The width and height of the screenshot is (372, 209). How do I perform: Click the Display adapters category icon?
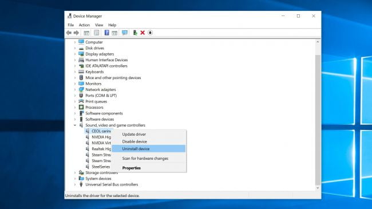point(81,54)
